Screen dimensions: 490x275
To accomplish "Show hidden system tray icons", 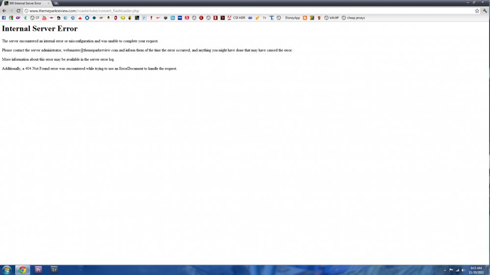I will point(445,270).
